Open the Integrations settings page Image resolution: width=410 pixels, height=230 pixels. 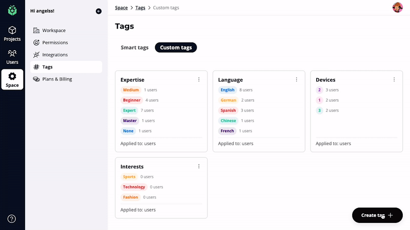54,55
